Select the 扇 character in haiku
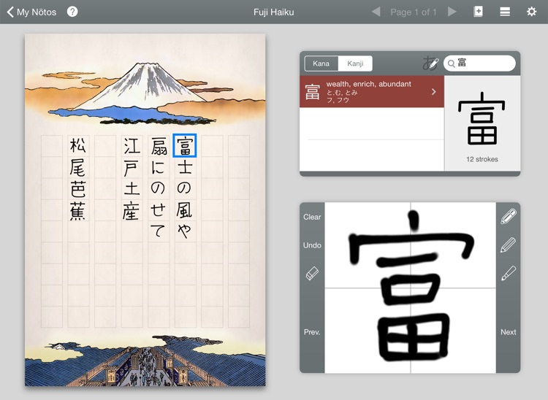The image size is (548, 400). (x=159, y=146)
